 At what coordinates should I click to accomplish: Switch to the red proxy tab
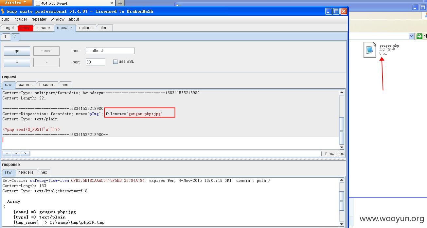point(25,28)
